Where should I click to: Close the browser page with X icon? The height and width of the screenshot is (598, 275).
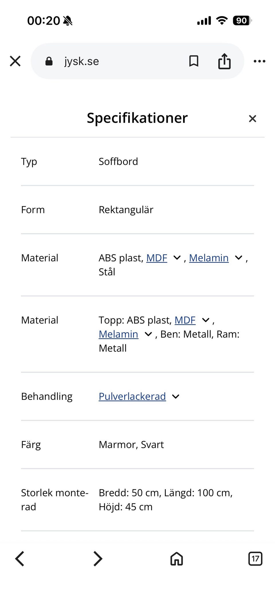tap(15, 61)
